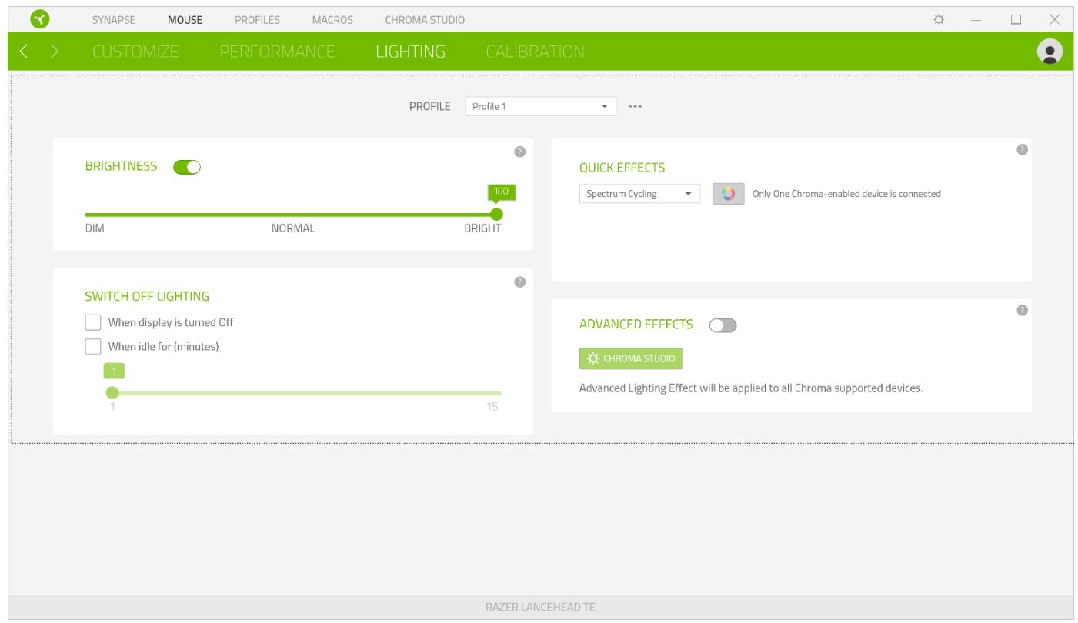Click the Chroma sync color wheel icon

pyautogui.click(x=728, y=194)
